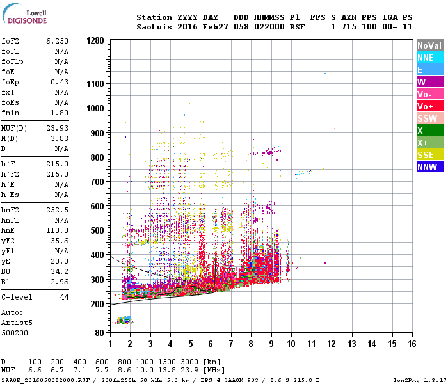The height and width of the screenshot is (384, 448).
Task: Click the h`F2 value 215.0
Action: 57,174
